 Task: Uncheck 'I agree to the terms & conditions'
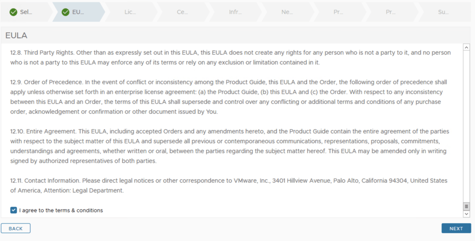click(14, 210)
